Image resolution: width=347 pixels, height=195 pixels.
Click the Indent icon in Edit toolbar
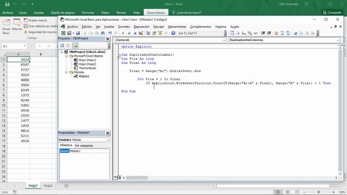pos(263,33)
